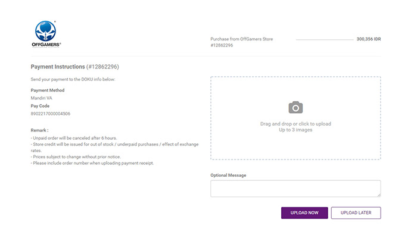Click the unpaid order cancellation remark line

click(74, 138)
